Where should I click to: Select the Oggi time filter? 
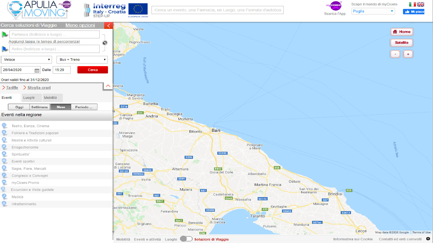tap(19, 107)
